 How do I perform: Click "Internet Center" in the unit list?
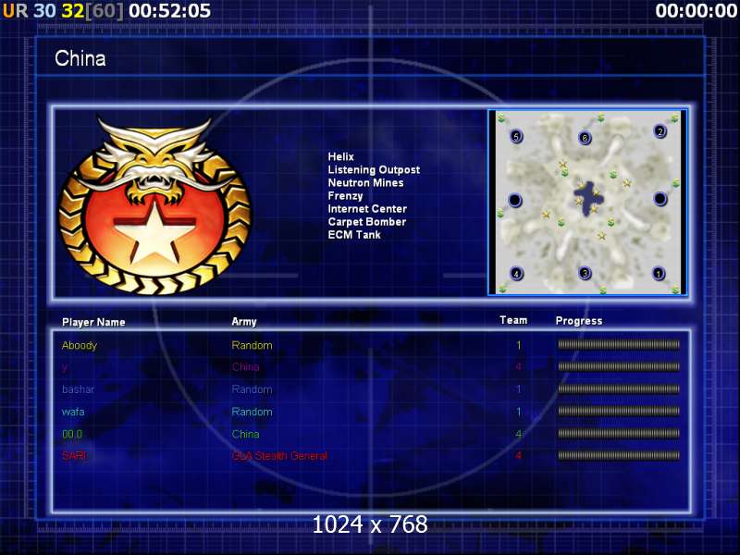pos(367,209)
